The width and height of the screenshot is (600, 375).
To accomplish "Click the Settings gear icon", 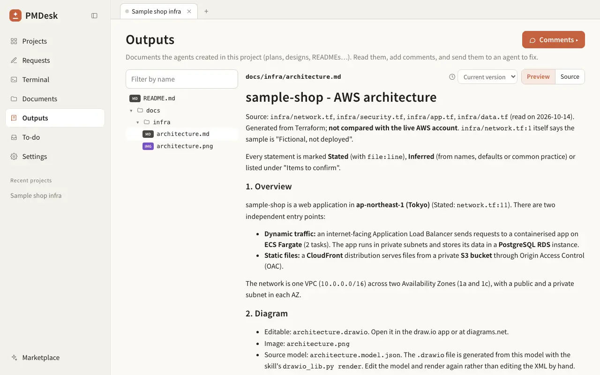I will [x=14, y=157].
